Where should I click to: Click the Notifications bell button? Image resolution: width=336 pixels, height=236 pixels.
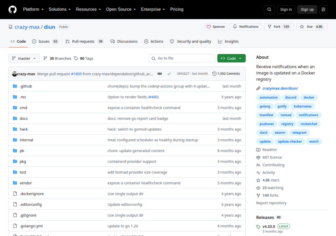tap(245, 27)
